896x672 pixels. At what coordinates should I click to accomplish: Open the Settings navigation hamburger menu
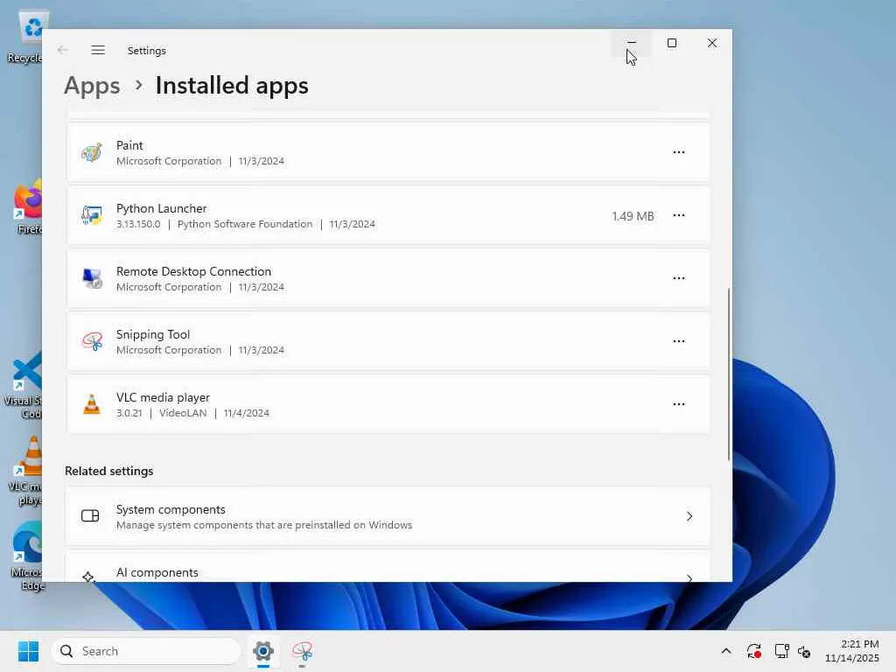click(98, 50)
